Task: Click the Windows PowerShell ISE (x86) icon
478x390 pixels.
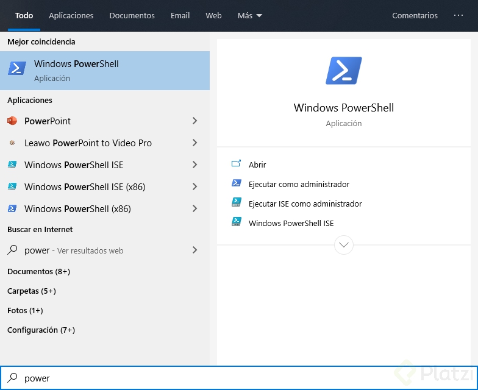Action: tap(12, 186)
